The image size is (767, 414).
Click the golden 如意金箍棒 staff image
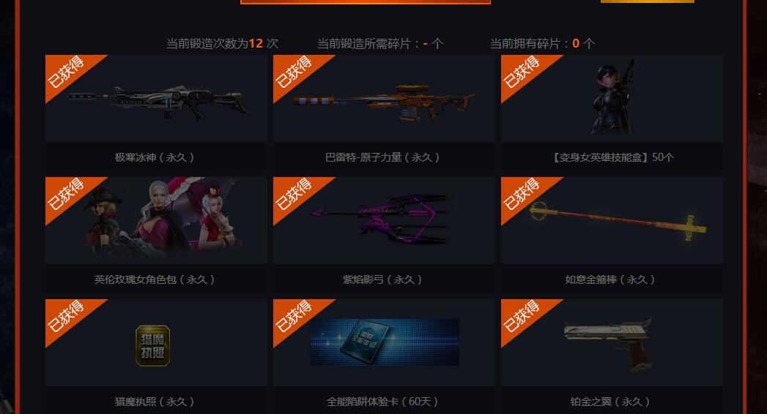point(618,222)
